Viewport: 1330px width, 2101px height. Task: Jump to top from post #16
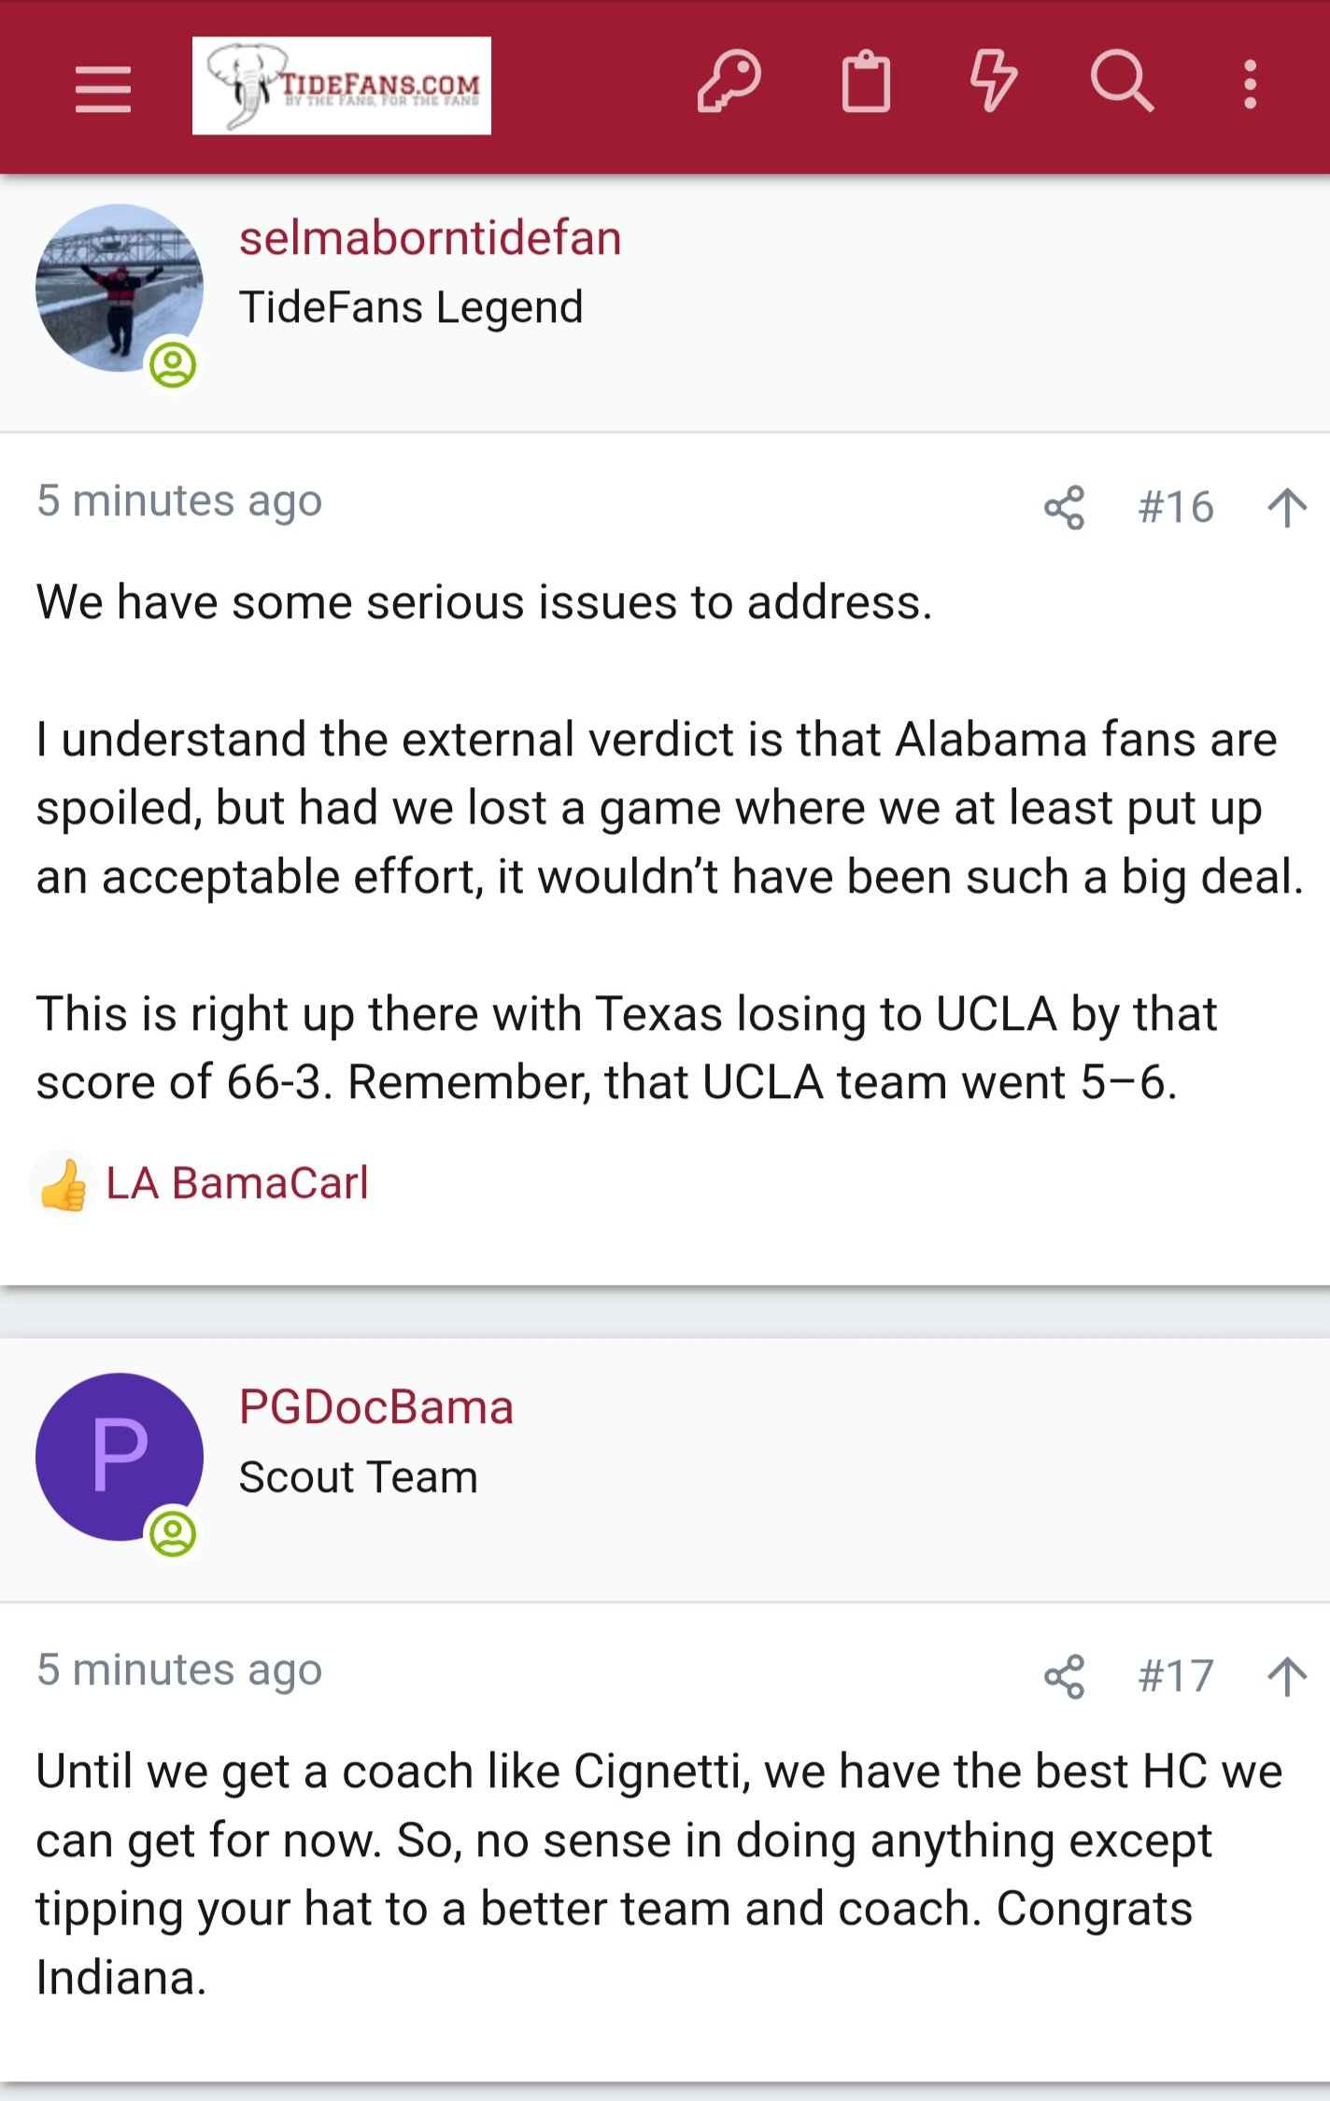pos(1287,508)
